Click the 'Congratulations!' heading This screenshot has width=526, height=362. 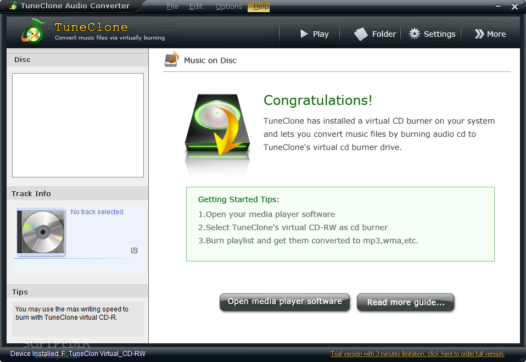(318, 101)
